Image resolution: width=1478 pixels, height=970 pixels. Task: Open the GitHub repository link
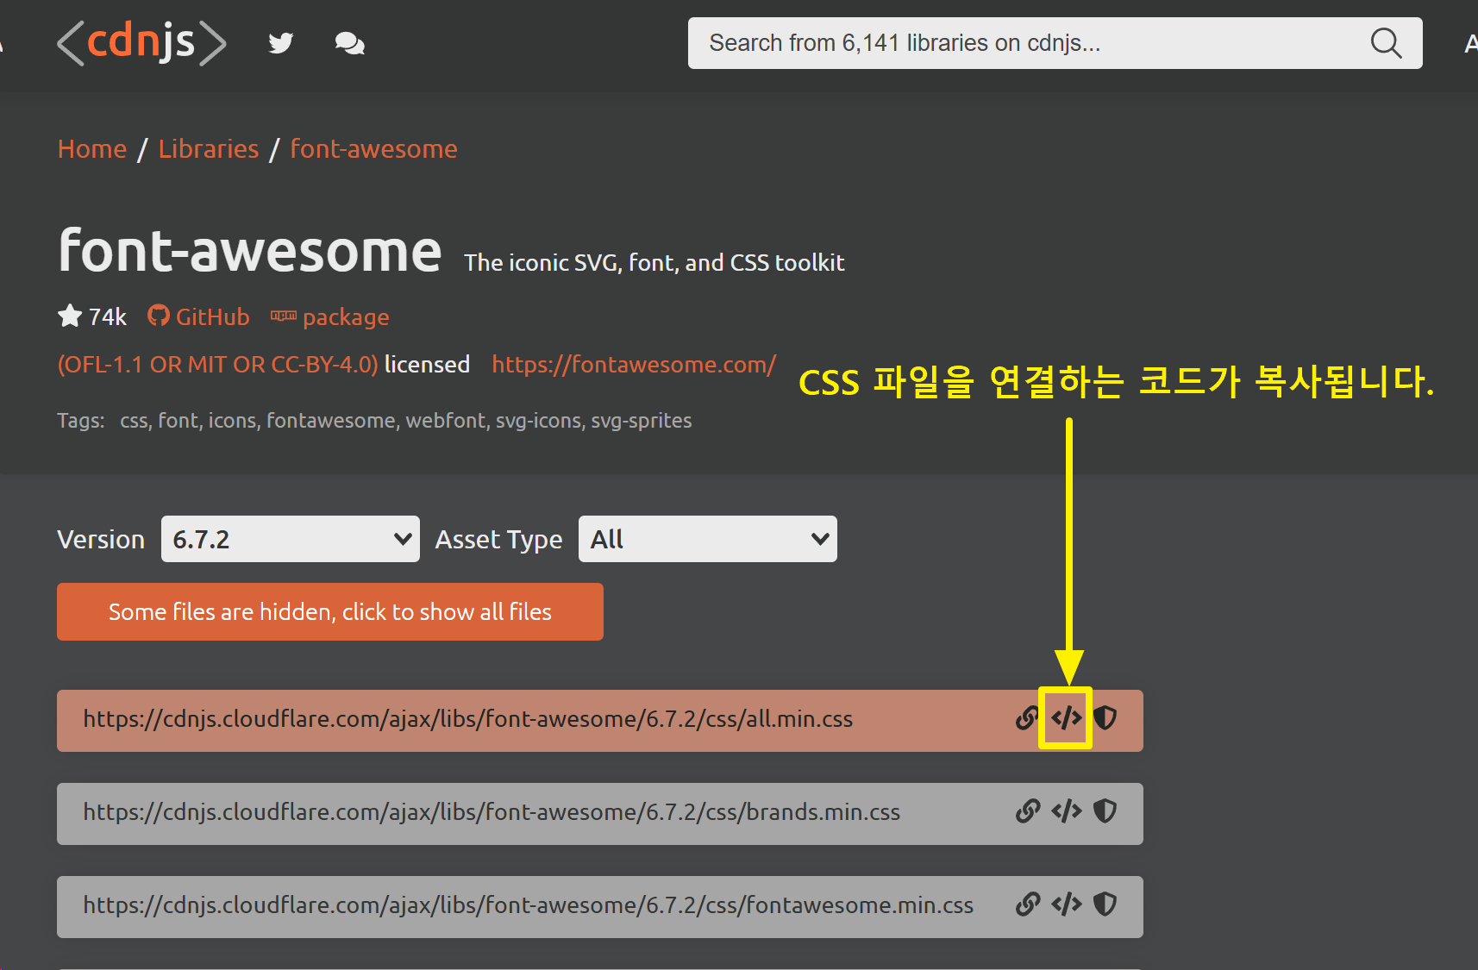click(212, 316)
